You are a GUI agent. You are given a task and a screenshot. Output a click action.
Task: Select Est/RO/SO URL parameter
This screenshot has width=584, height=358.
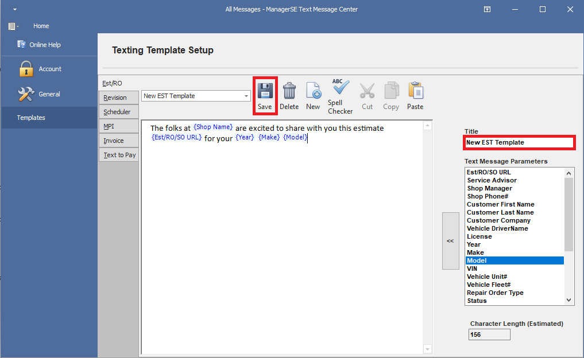[515, 172]
